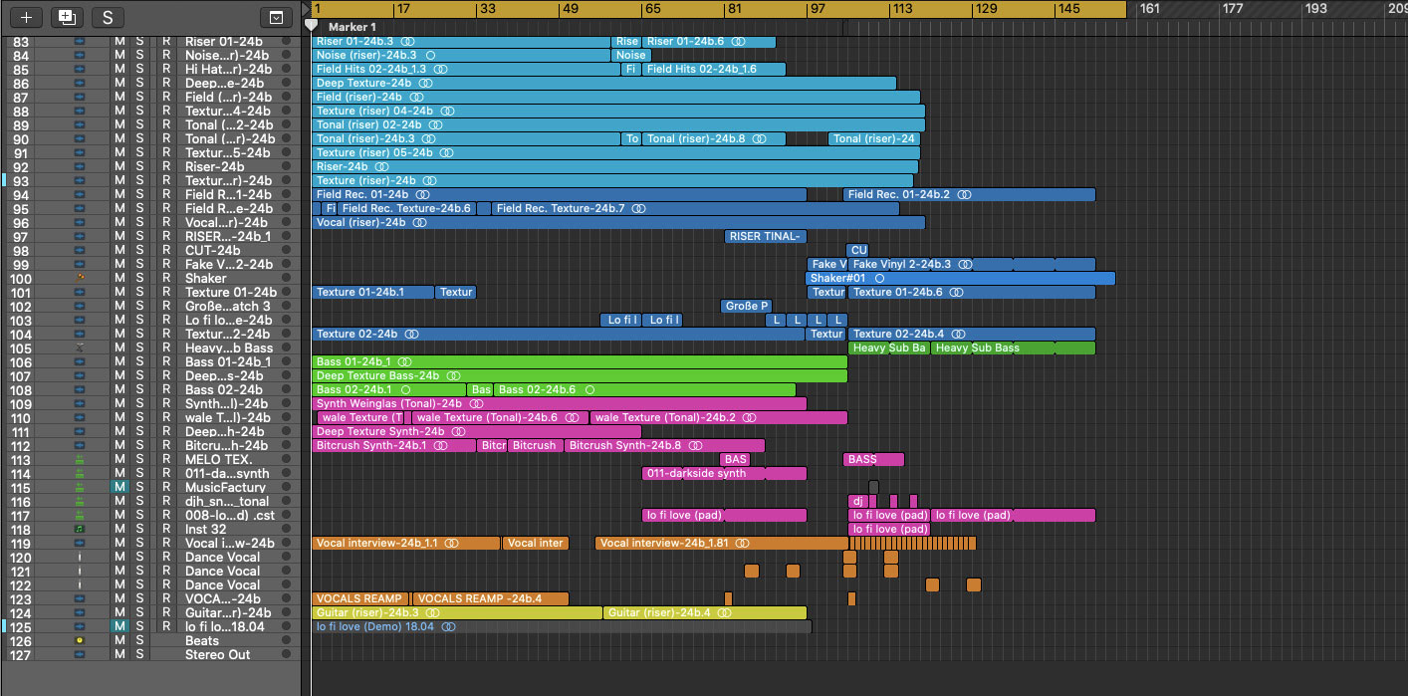Select the Große P region
Image resolution: width=1408 pixels, height=696 pixels.
click(x=746, y=307)
